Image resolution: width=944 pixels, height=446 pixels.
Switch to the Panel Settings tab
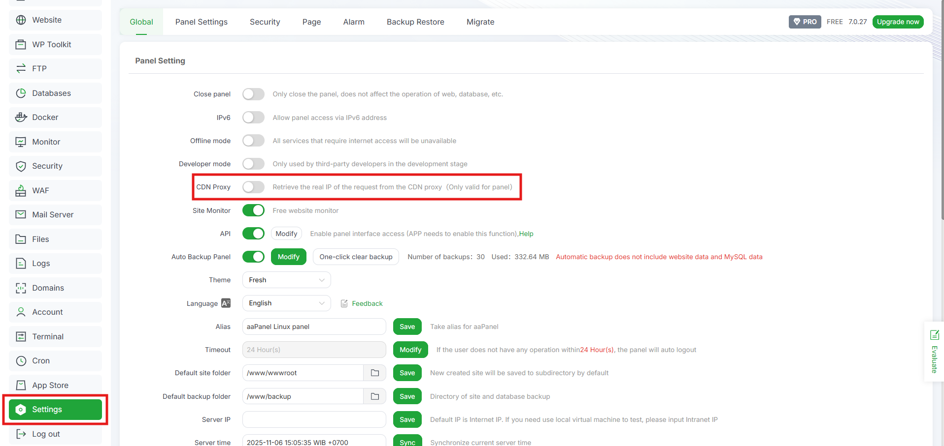202,22
